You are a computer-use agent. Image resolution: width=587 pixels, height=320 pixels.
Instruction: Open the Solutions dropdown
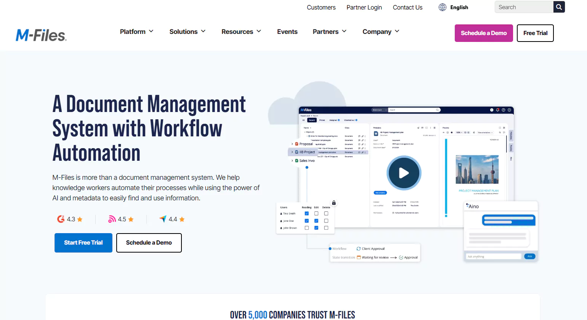click(x=187, y=32)
